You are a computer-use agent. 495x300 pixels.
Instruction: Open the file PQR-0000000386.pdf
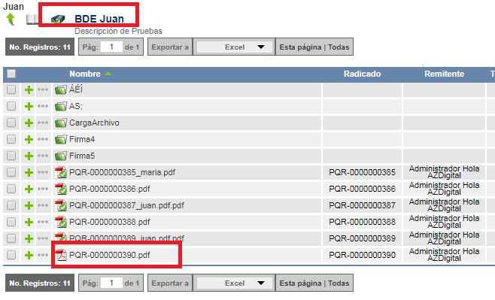click(110, 189)
